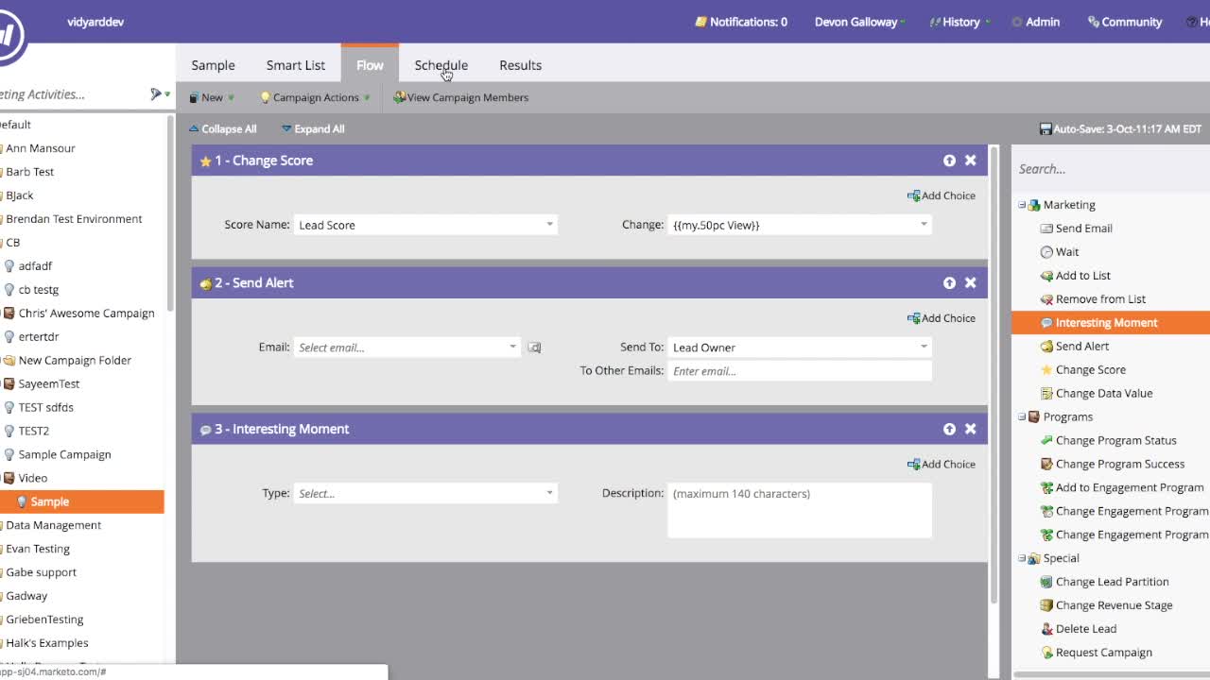Open the Admin section
Viewport: 1210px width, 680px height.
click(x=1036, y=22)
